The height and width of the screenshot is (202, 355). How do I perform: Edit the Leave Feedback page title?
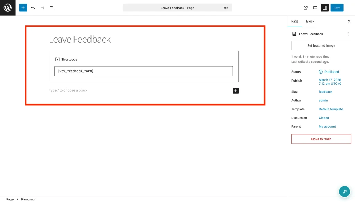tap(80, 39)
